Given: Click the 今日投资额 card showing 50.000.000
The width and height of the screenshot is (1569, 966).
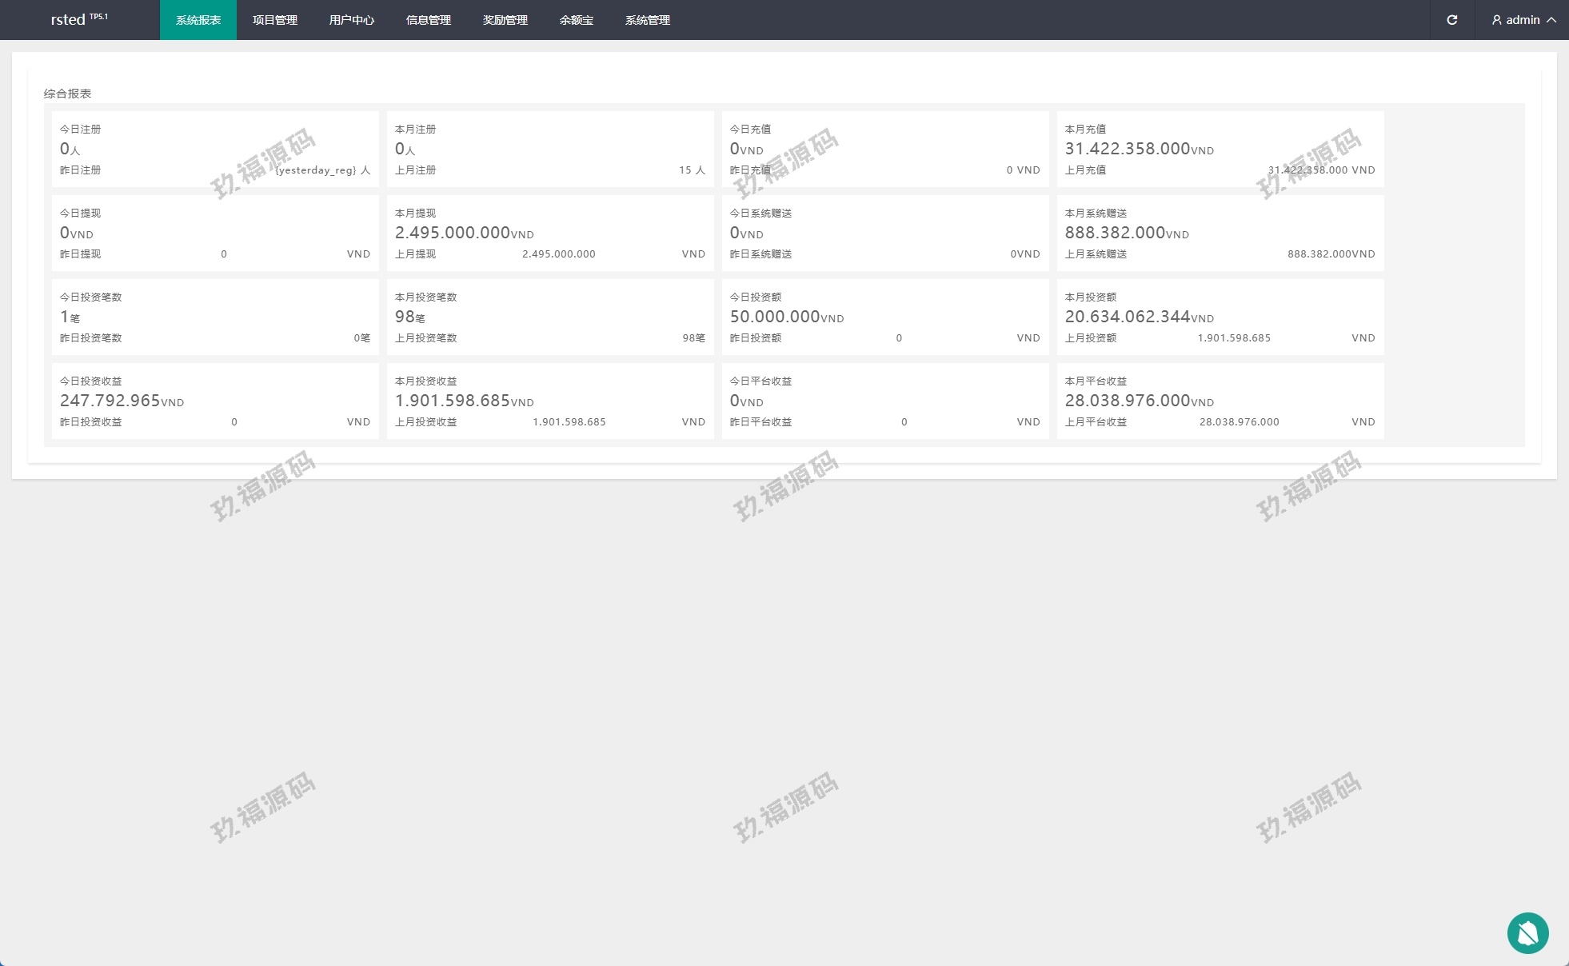Looking at the screenshot, I should 884,317.
